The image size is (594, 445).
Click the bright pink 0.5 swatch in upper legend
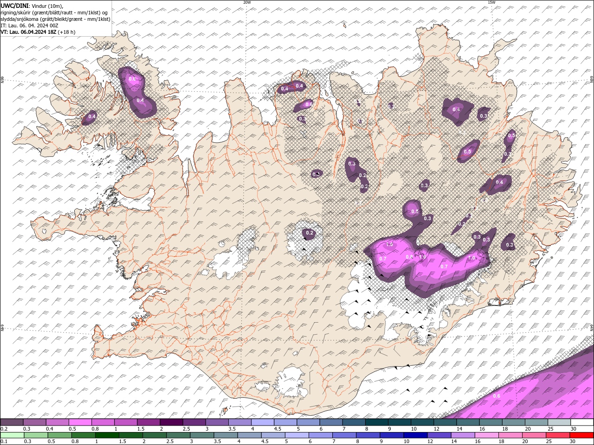(x=80, y=422)
